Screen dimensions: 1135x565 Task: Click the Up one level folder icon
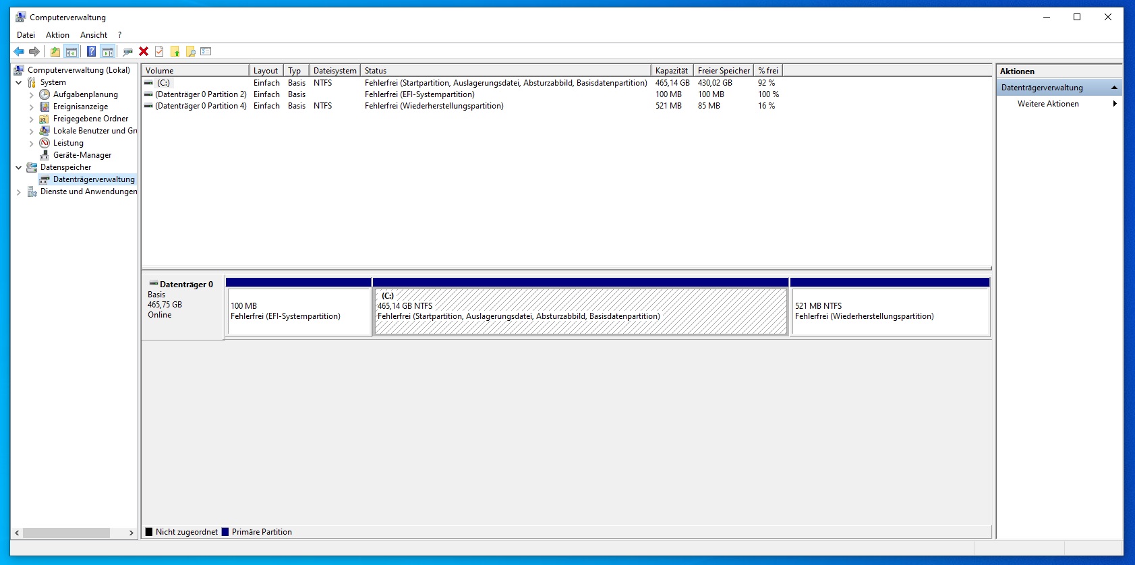pyautogui.click(x=55, y=51)
